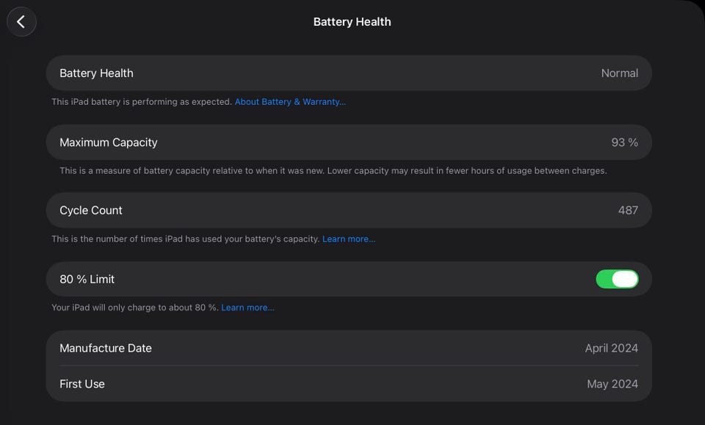
Task: Click the May 2024 first use value
Action: pos(612,384)
